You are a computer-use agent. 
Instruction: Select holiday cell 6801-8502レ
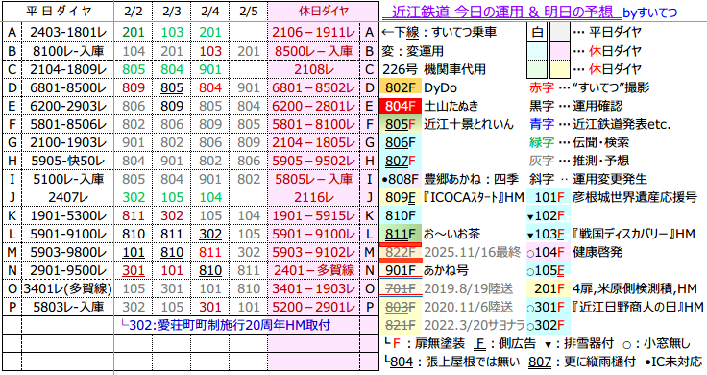pyautogui.click(x=314, y=87)
